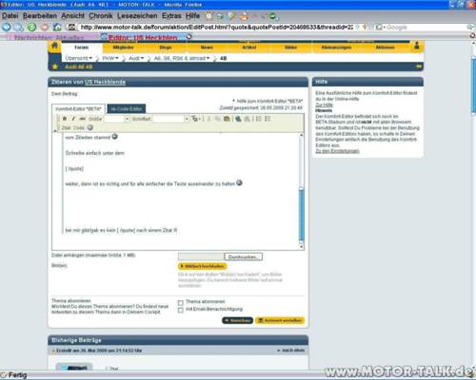Close the Editor: US Heckblende tab
This screenshot has width=476, height=380.
(x=188, y=37)
